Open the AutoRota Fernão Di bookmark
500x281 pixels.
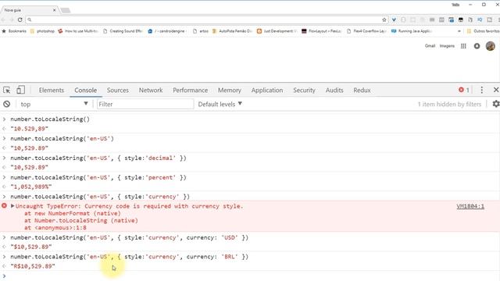232,31
